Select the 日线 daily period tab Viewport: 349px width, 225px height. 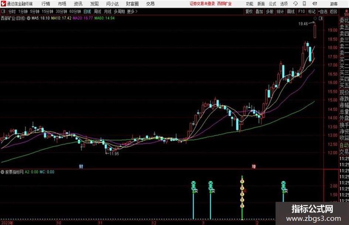(x=87, y=11)
